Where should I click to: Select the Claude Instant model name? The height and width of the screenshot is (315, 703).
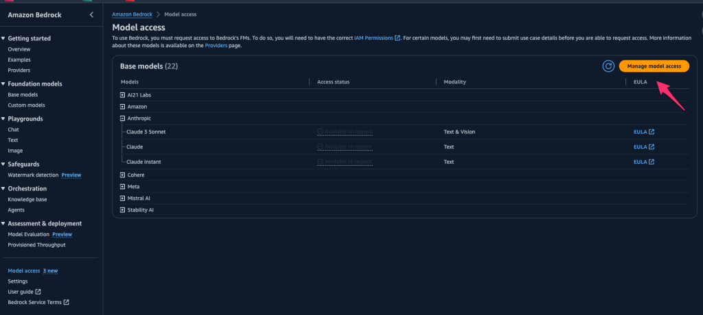[x=143, y=162]
